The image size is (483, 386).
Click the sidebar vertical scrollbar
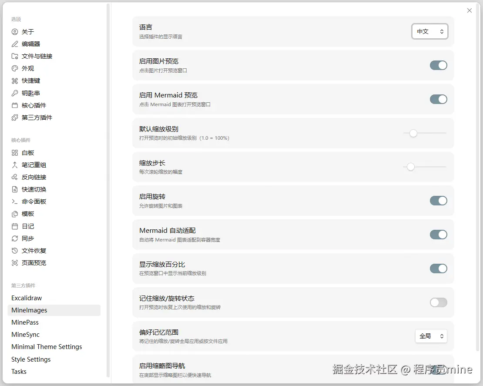click(108, 190)
